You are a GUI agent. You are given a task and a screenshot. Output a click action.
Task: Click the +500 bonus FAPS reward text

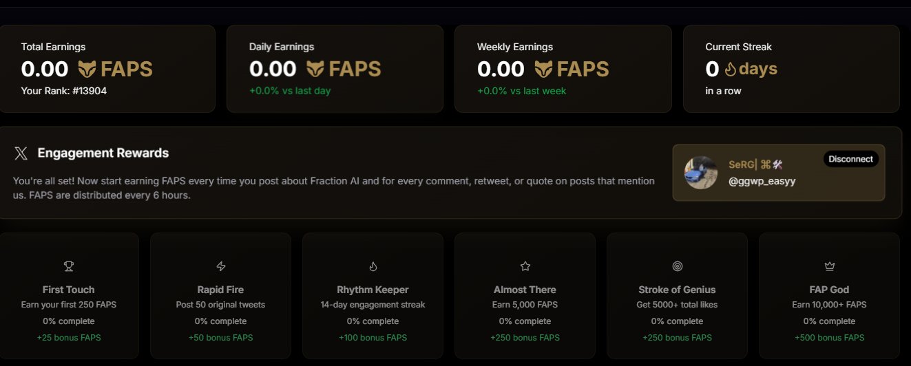coord(829,338)
